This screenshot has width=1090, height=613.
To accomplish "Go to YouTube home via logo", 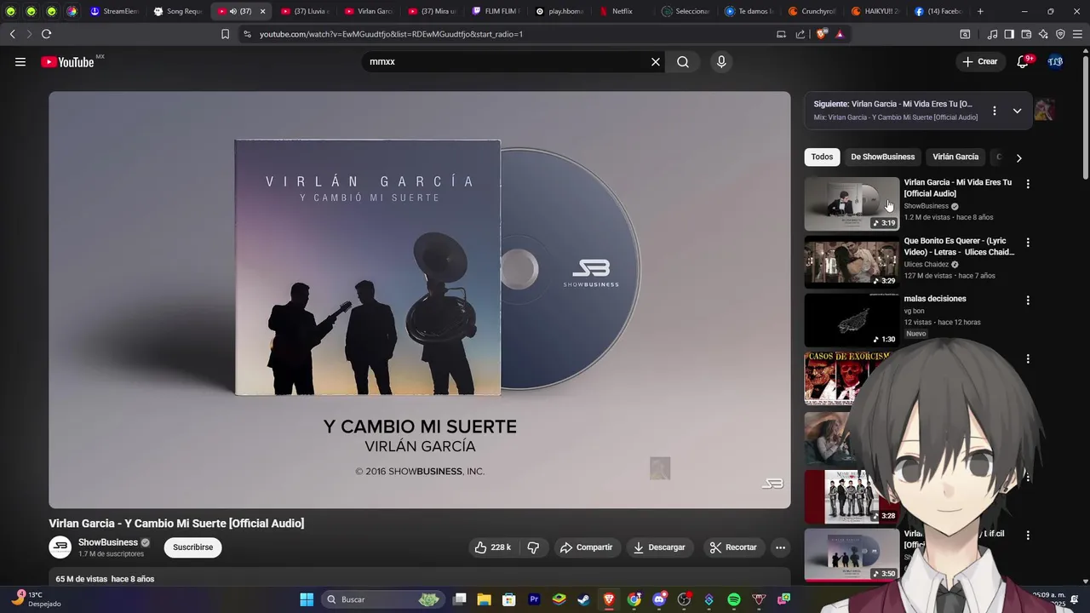I will coord(67,61).
